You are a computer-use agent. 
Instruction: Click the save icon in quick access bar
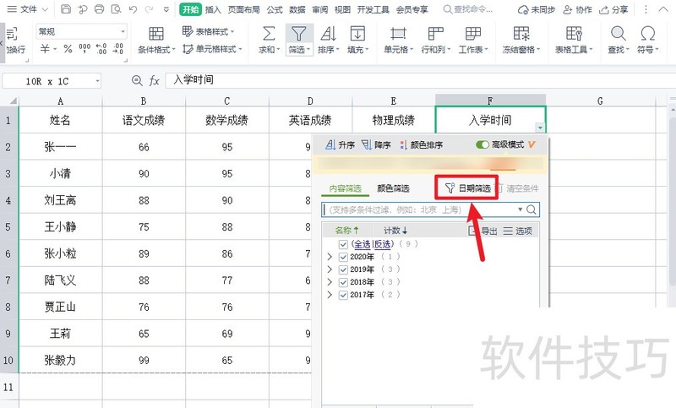click(66, 9)
